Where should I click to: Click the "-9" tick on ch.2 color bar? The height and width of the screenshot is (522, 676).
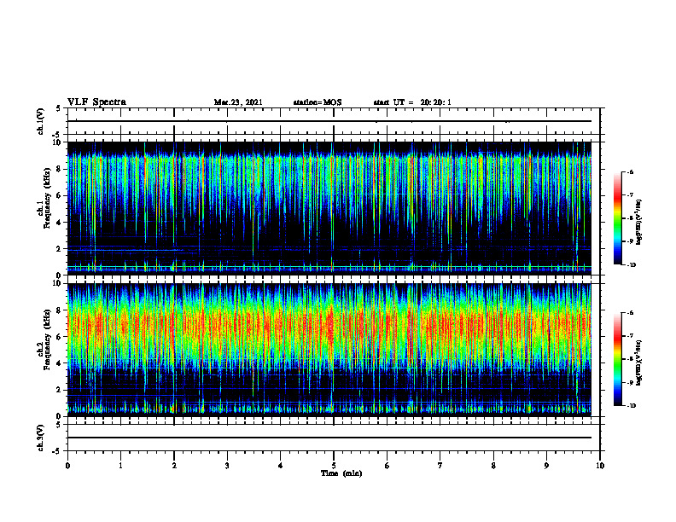(x=630, y=382)
